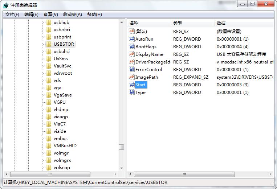Image resolution: width=277 pixels, height=189 pixels.
Task: Select the Start value name
Action: [x=140, y=85]
